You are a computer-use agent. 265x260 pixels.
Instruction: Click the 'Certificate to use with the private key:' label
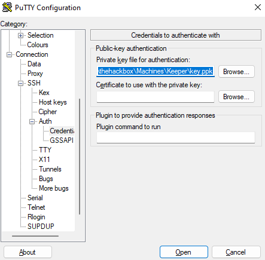(x=149, y=85)
